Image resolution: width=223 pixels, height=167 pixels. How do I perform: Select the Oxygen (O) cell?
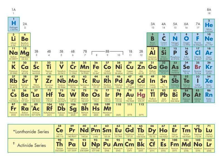pyautogui.click(x=186, y=40)
